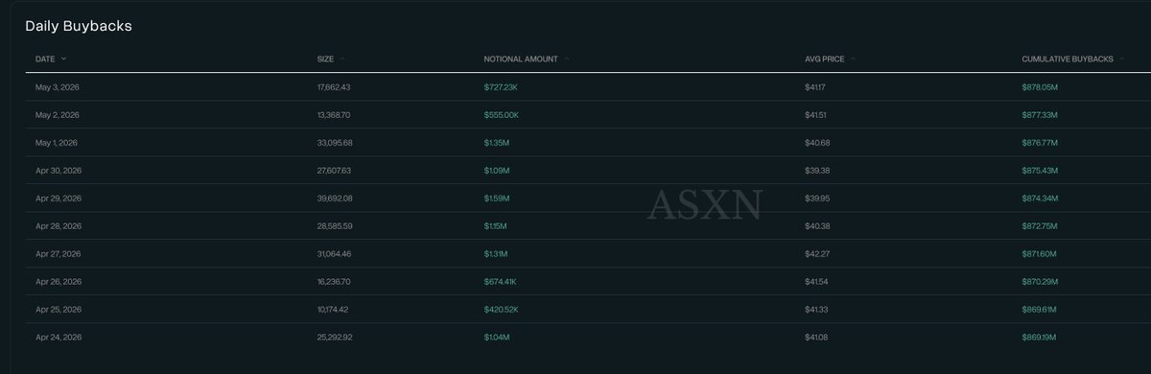1151x374 pixels.
Task: Toggle the AVG PRICE sort arrow icon
Action: (x=853, y=58)
